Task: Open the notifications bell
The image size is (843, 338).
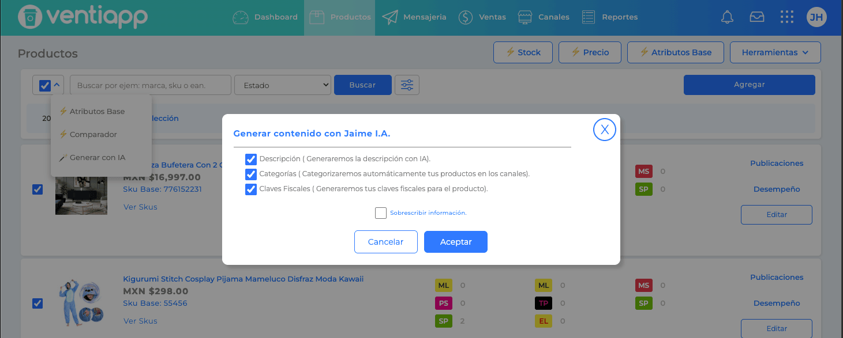Action: (728, 17)
